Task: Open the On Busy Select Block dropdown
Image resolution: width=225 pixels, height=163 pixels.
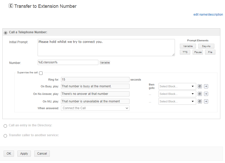Action: [177, 86]
